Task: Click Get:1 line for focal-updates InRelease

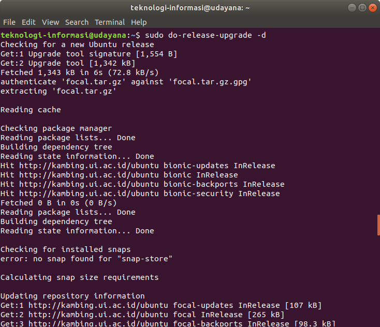Action: (161, 306)
